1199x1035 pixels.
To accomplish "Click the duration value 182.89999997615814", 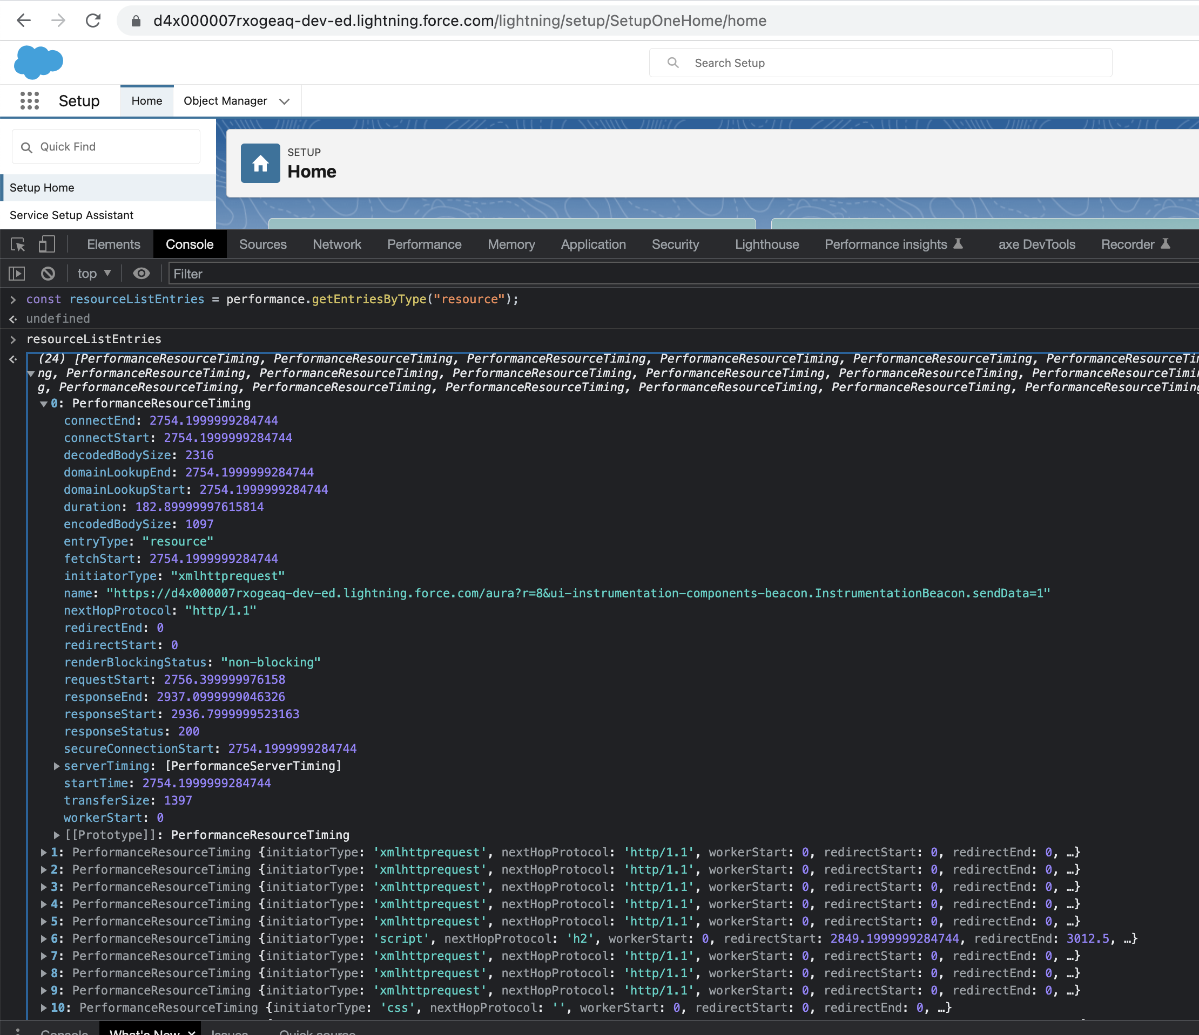I will [200, 507].
